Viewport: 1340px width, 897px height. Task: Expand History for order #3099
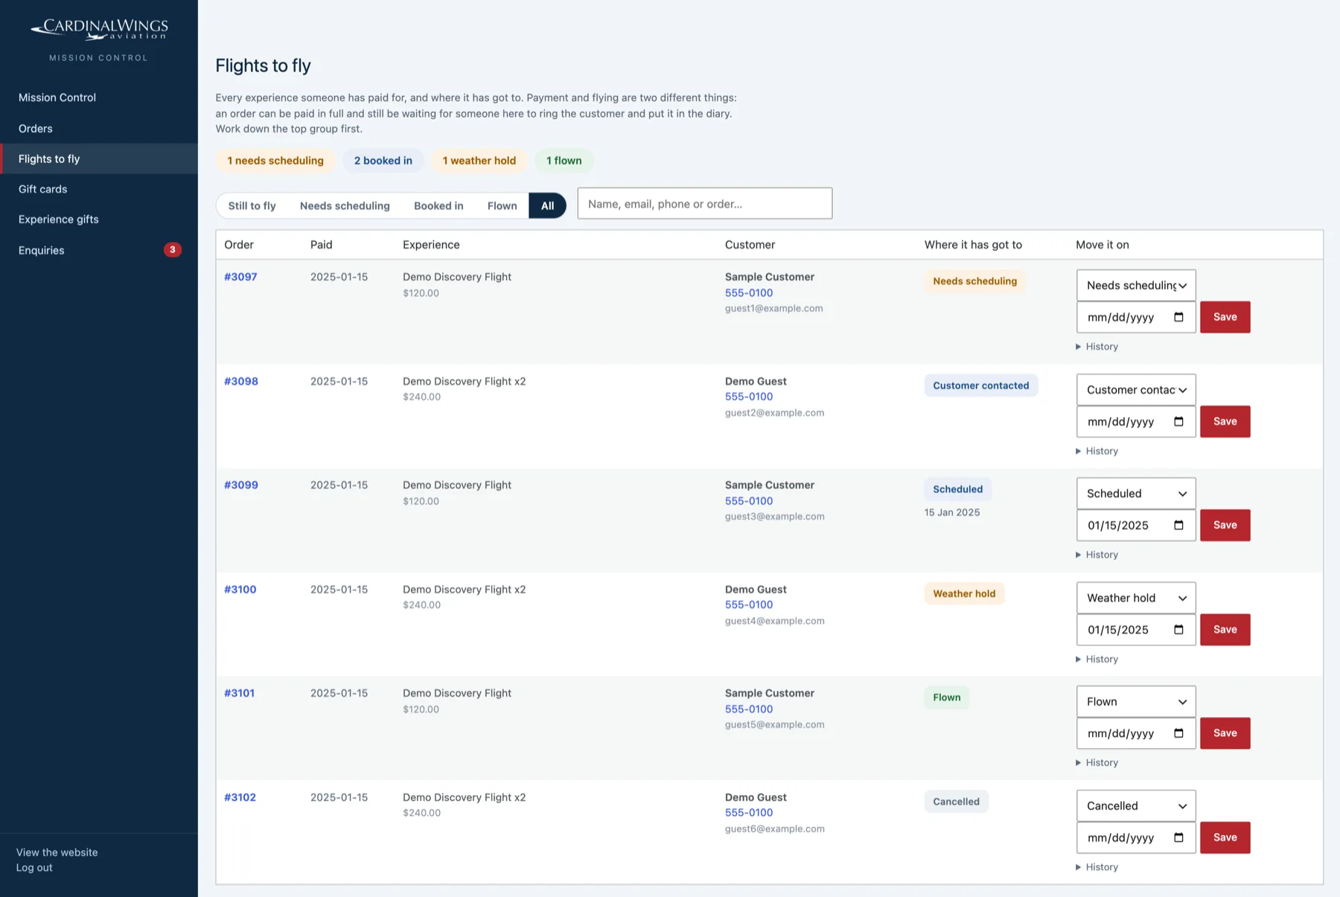(1097, 555)
